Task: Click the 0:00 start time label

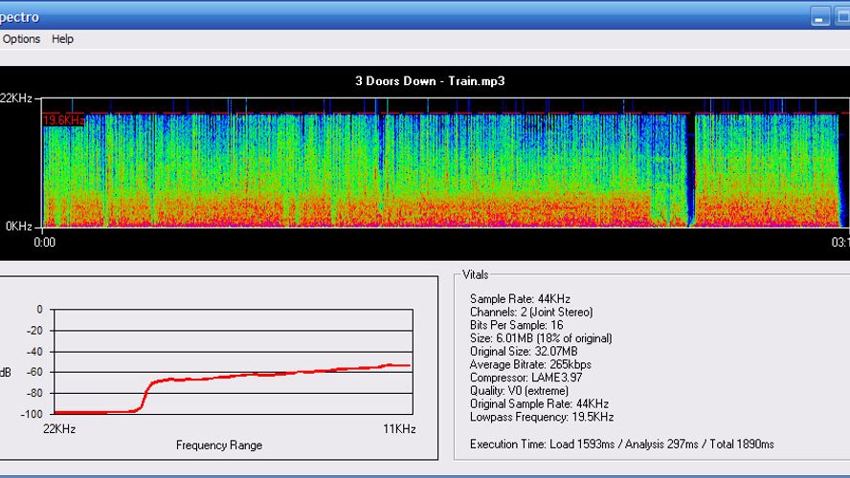Action: [x=44, y=243]
